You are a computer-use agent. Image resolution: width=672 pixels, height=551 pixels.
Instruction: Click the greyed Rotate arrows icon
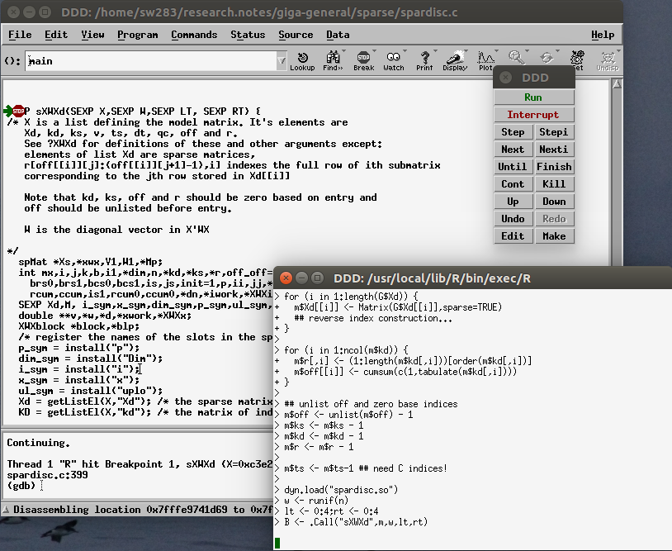click(x=547, y=57)
